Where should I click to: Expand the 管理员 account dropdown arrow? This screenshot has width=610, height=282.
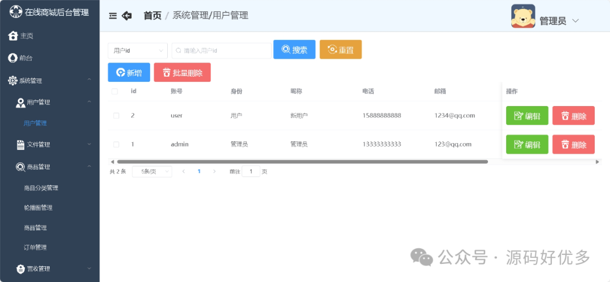[x=576, y=21]
